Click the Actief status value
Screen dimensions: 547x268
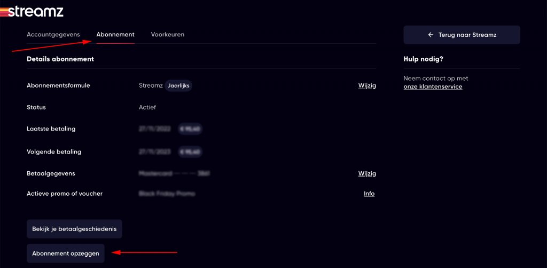(147, 108)
